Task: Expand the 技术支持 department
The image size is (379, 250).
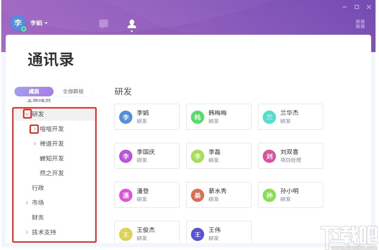Action: click(x=27, y=232)
